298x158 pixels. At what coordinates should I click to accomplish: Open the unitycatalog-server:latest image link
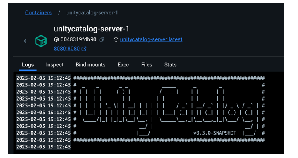(x=151, y=39)
